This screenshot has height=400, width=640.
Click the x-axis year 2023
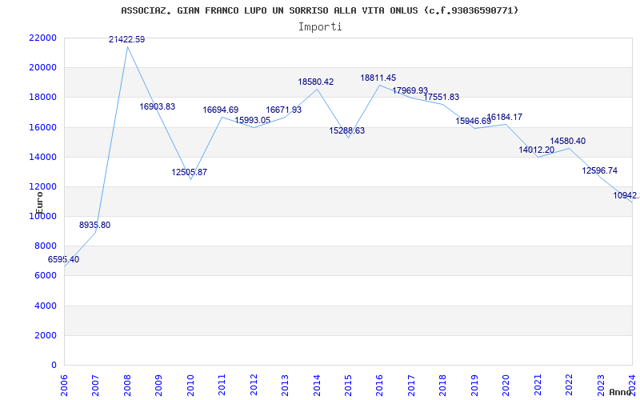point(601,384)
